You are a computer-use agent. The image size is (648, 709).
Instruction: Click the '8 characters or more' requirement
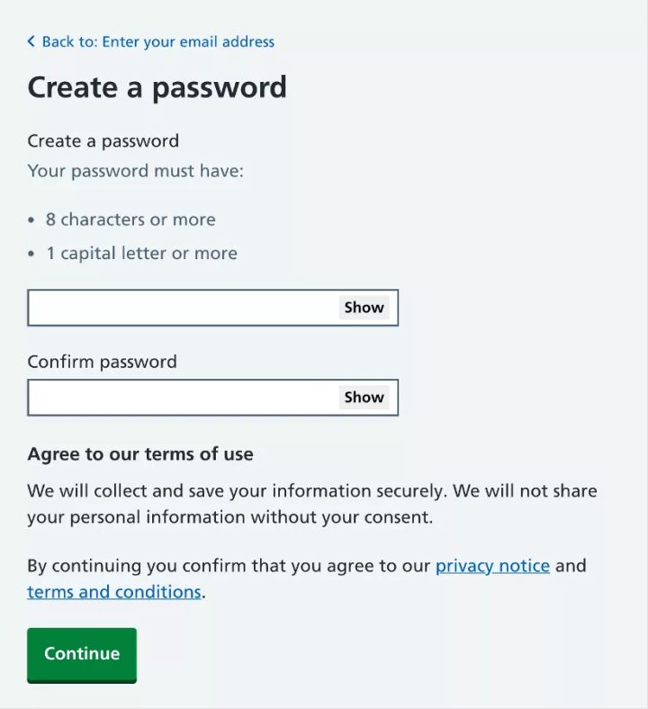pos(130,220)
